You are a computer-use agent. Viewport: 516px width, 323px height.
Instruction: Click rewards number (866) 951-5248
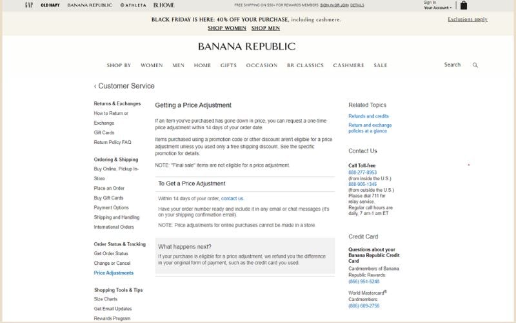tap(364, 282)
